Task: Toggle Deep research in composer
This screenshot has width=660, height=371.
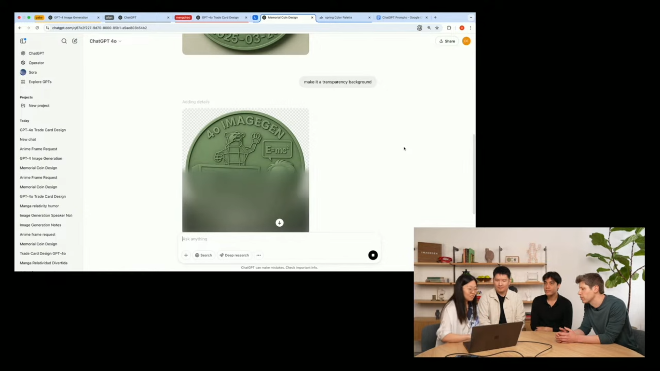Action: coord(234,255)
